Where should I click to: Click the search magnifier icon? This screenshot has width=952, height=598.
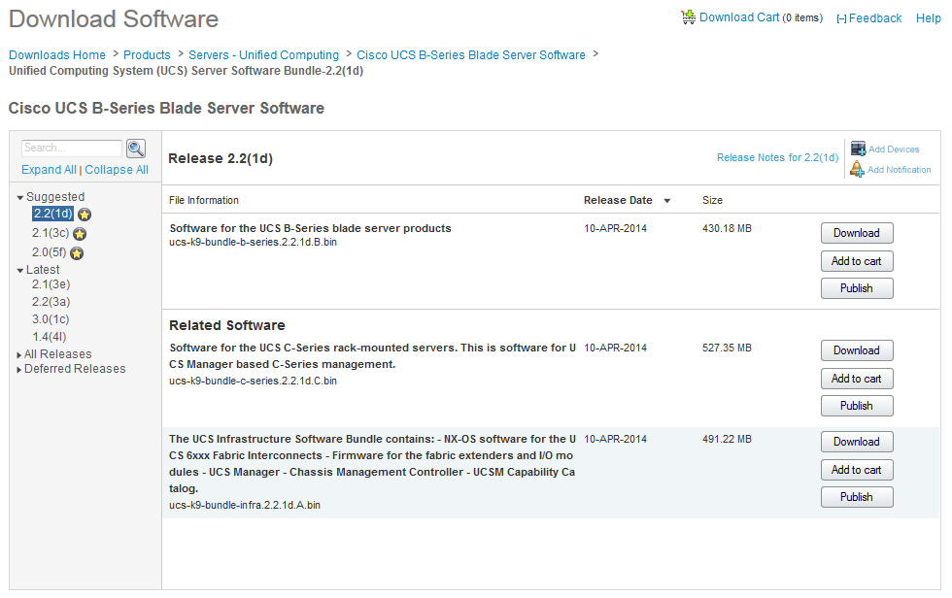tap(136, 149)
